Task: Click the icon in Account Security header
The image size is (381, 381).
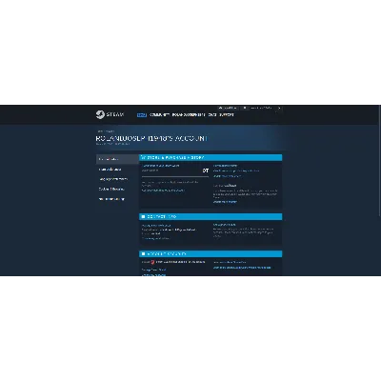Action: click(x=143, y=254)
